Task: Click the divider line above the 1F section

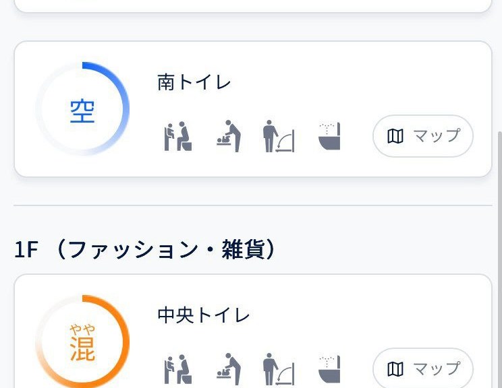Action: pyautogui.click(x=252, y=205)
